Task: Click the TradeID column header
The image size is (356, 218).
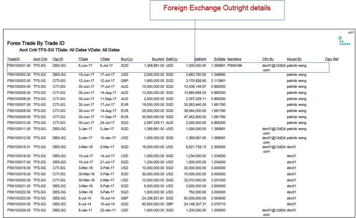Action: [x=13, y=59]
